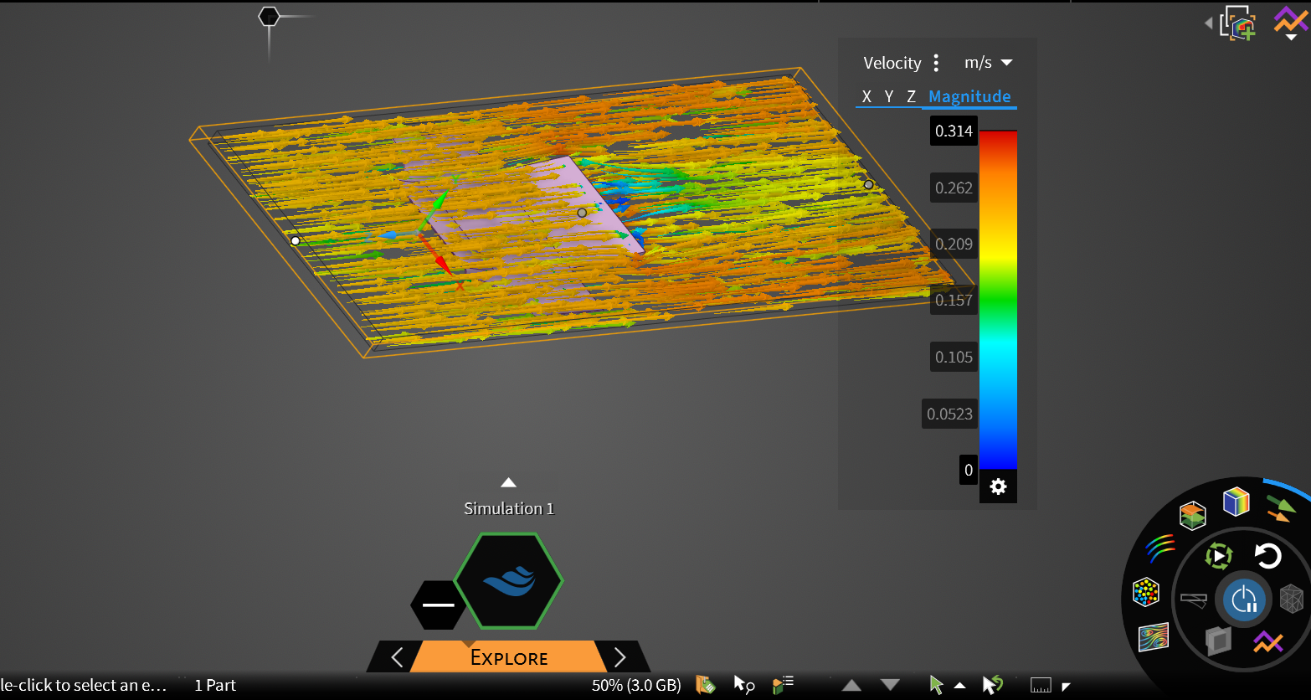The height and width of the screenshot is (700, 1311).
Task: Click the 0.262 legend label
Action: point(954,188)
